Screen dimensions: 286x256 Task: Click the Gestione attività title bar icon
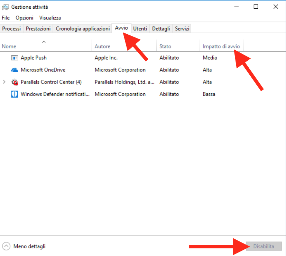click(x=5, y=7)
